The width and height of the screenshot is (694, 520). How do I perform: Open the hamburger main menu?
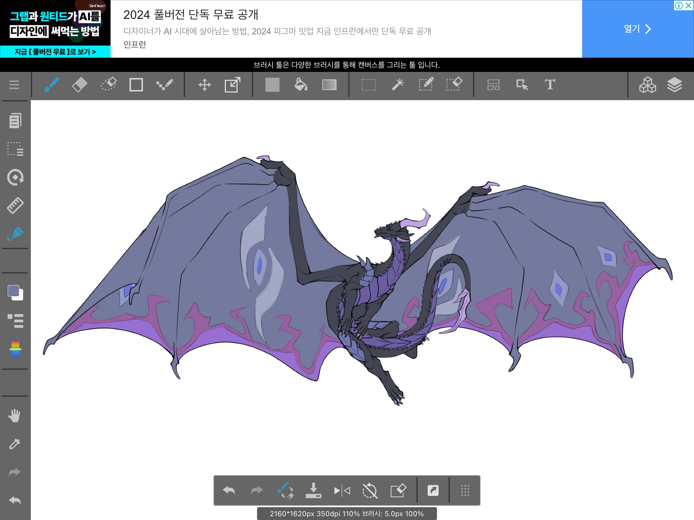coord(14,85)
